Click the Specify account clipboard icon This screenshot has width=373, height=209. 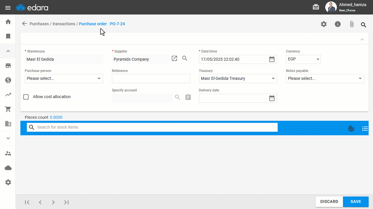(188, 97)
